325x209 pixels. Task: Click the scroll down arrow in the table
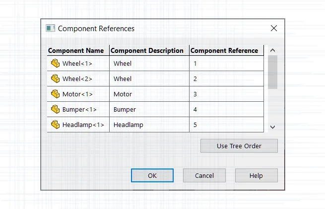tap(272, 127)
